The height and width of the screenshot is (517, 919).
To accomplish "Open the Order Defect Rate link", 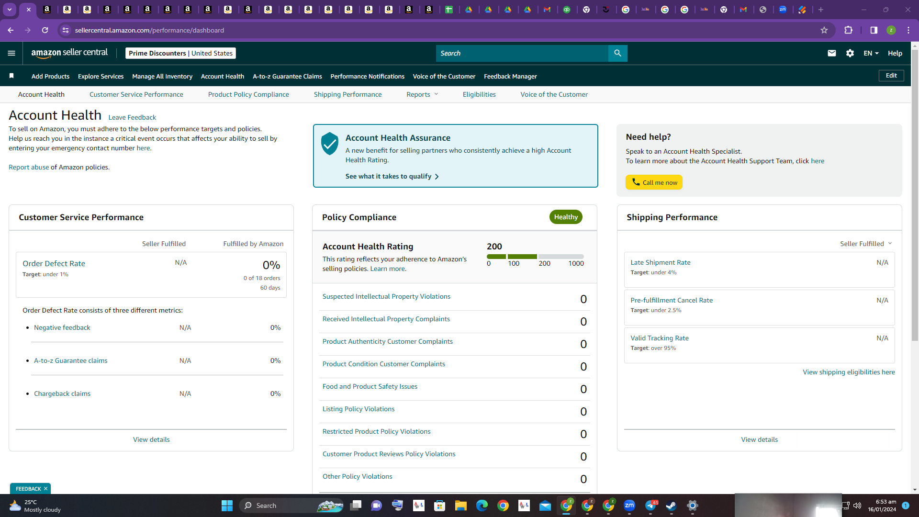I will (54, 263).
